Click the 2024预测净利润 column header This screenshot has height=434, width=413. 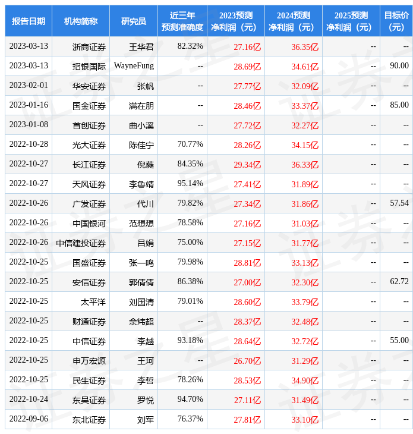point(294,21)
